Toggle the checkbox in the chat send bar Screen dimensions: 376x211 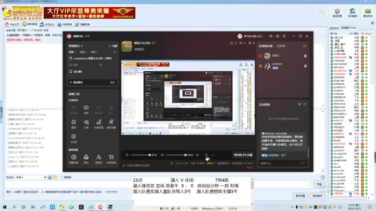[62, 177]
